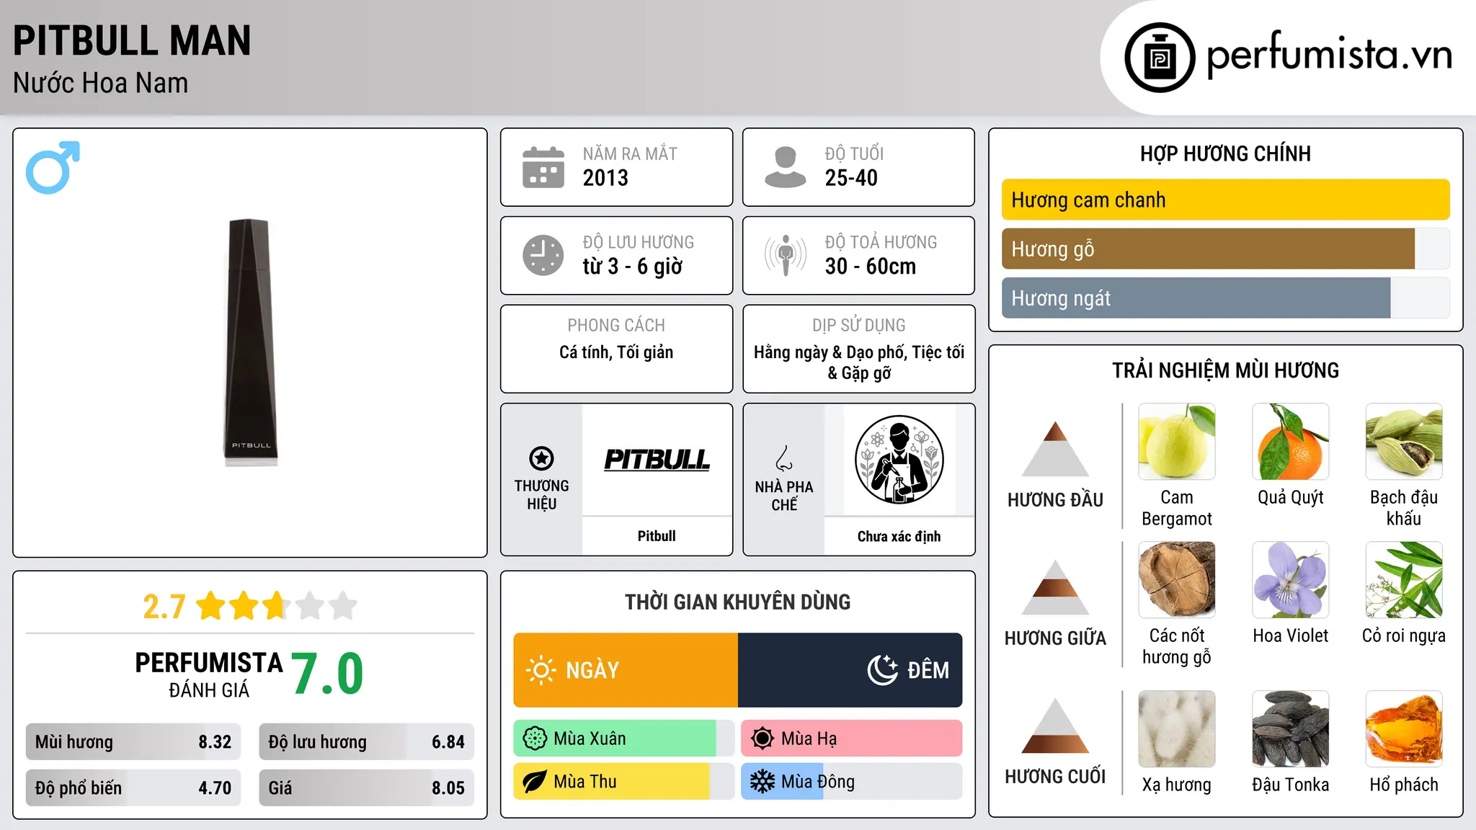The image size is (1476, 830).
Task: Click the Các nốt hương gỗ note image
Action: pos(1177,580)
